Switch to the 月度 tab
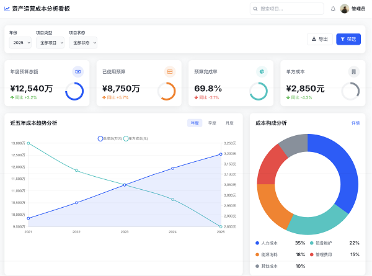 click(x=229, y=123)
